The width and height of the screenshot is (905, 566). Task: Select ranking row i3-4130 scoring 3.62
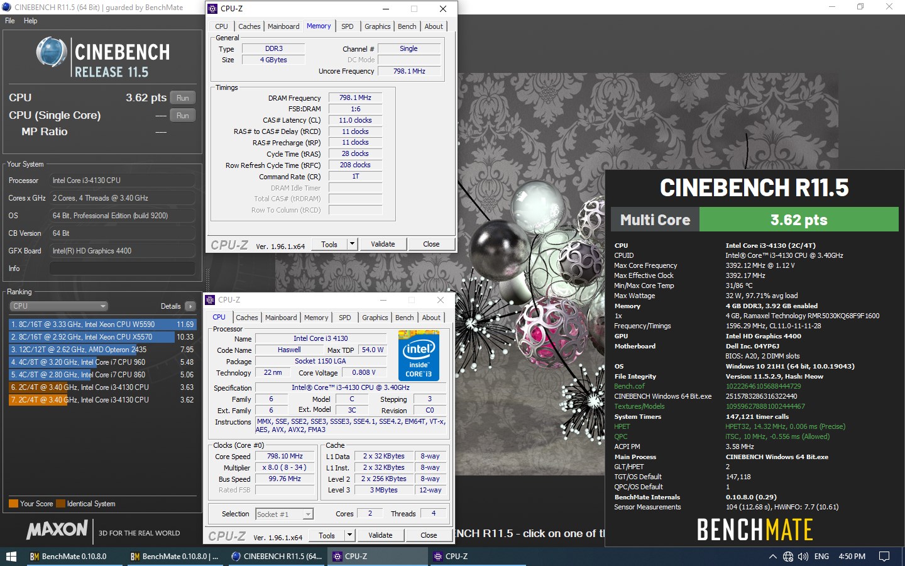tap(102, 400)
